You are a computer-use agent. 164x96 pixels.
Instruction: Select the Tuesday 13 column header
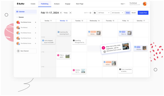79,21
